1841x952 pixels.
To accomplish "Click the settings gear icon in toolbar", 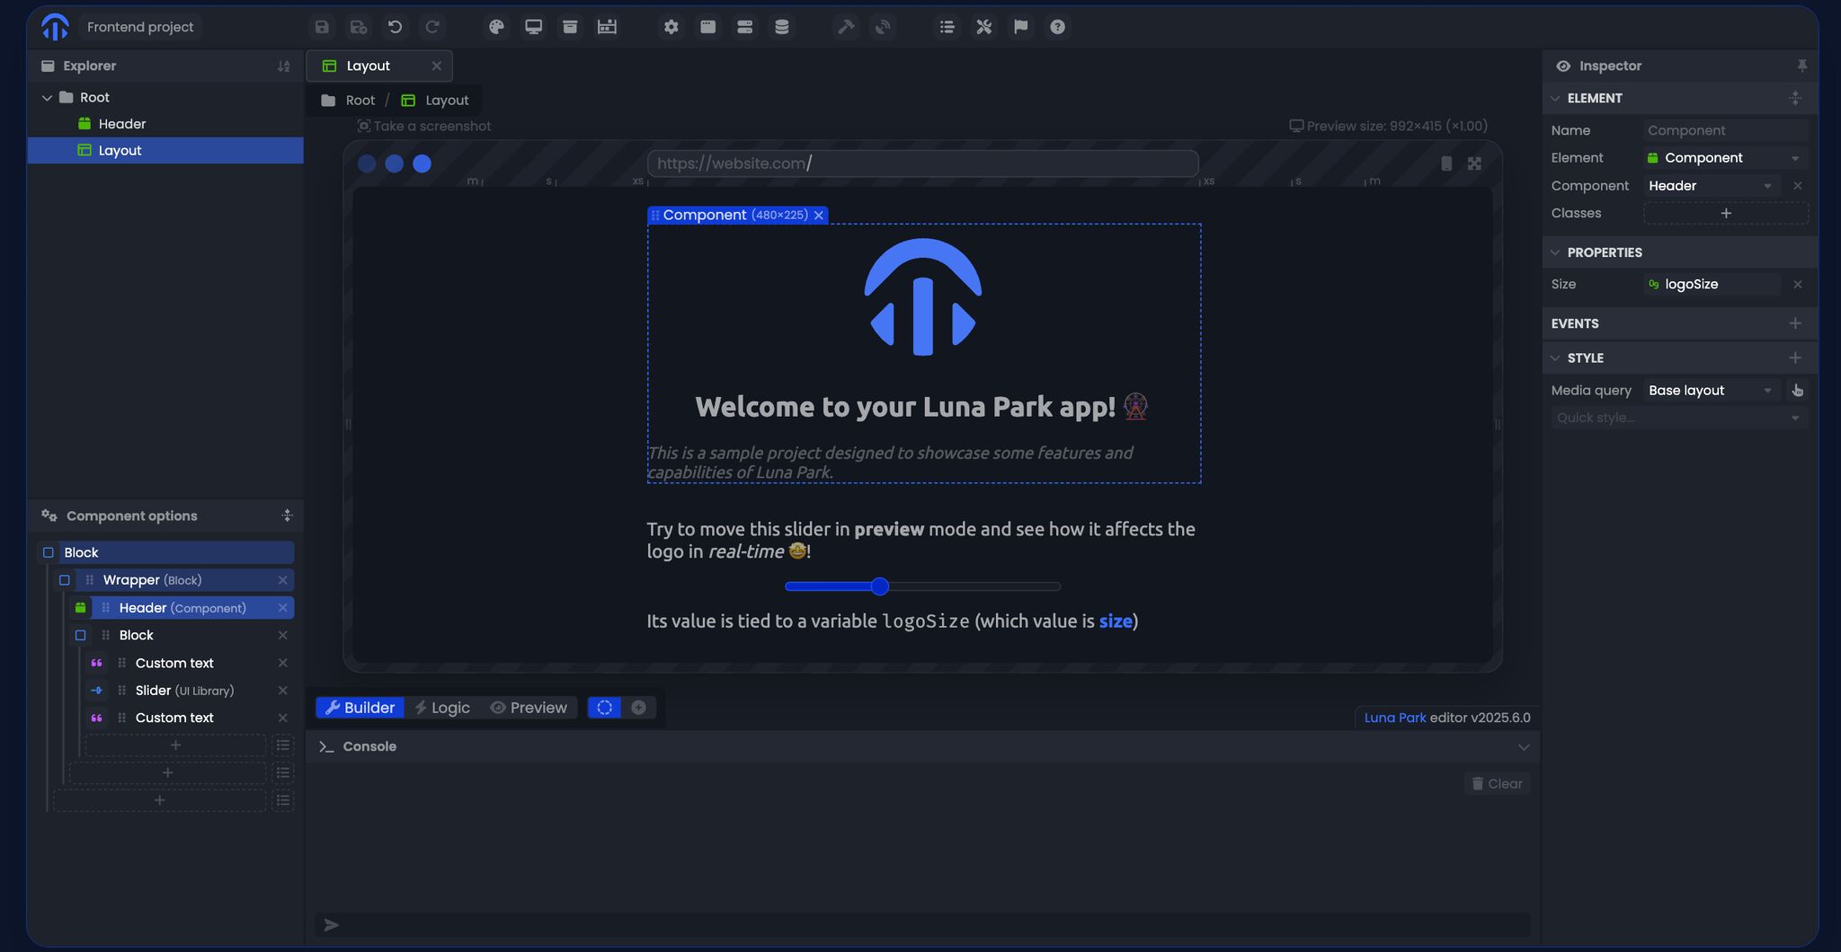I will click(x=671, y=27).
